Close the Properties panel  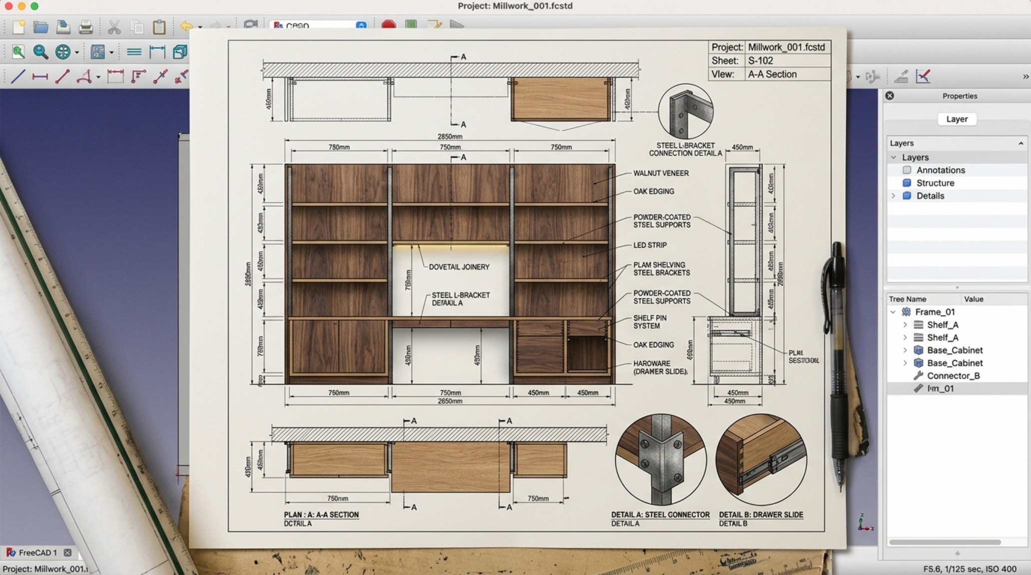890,95
